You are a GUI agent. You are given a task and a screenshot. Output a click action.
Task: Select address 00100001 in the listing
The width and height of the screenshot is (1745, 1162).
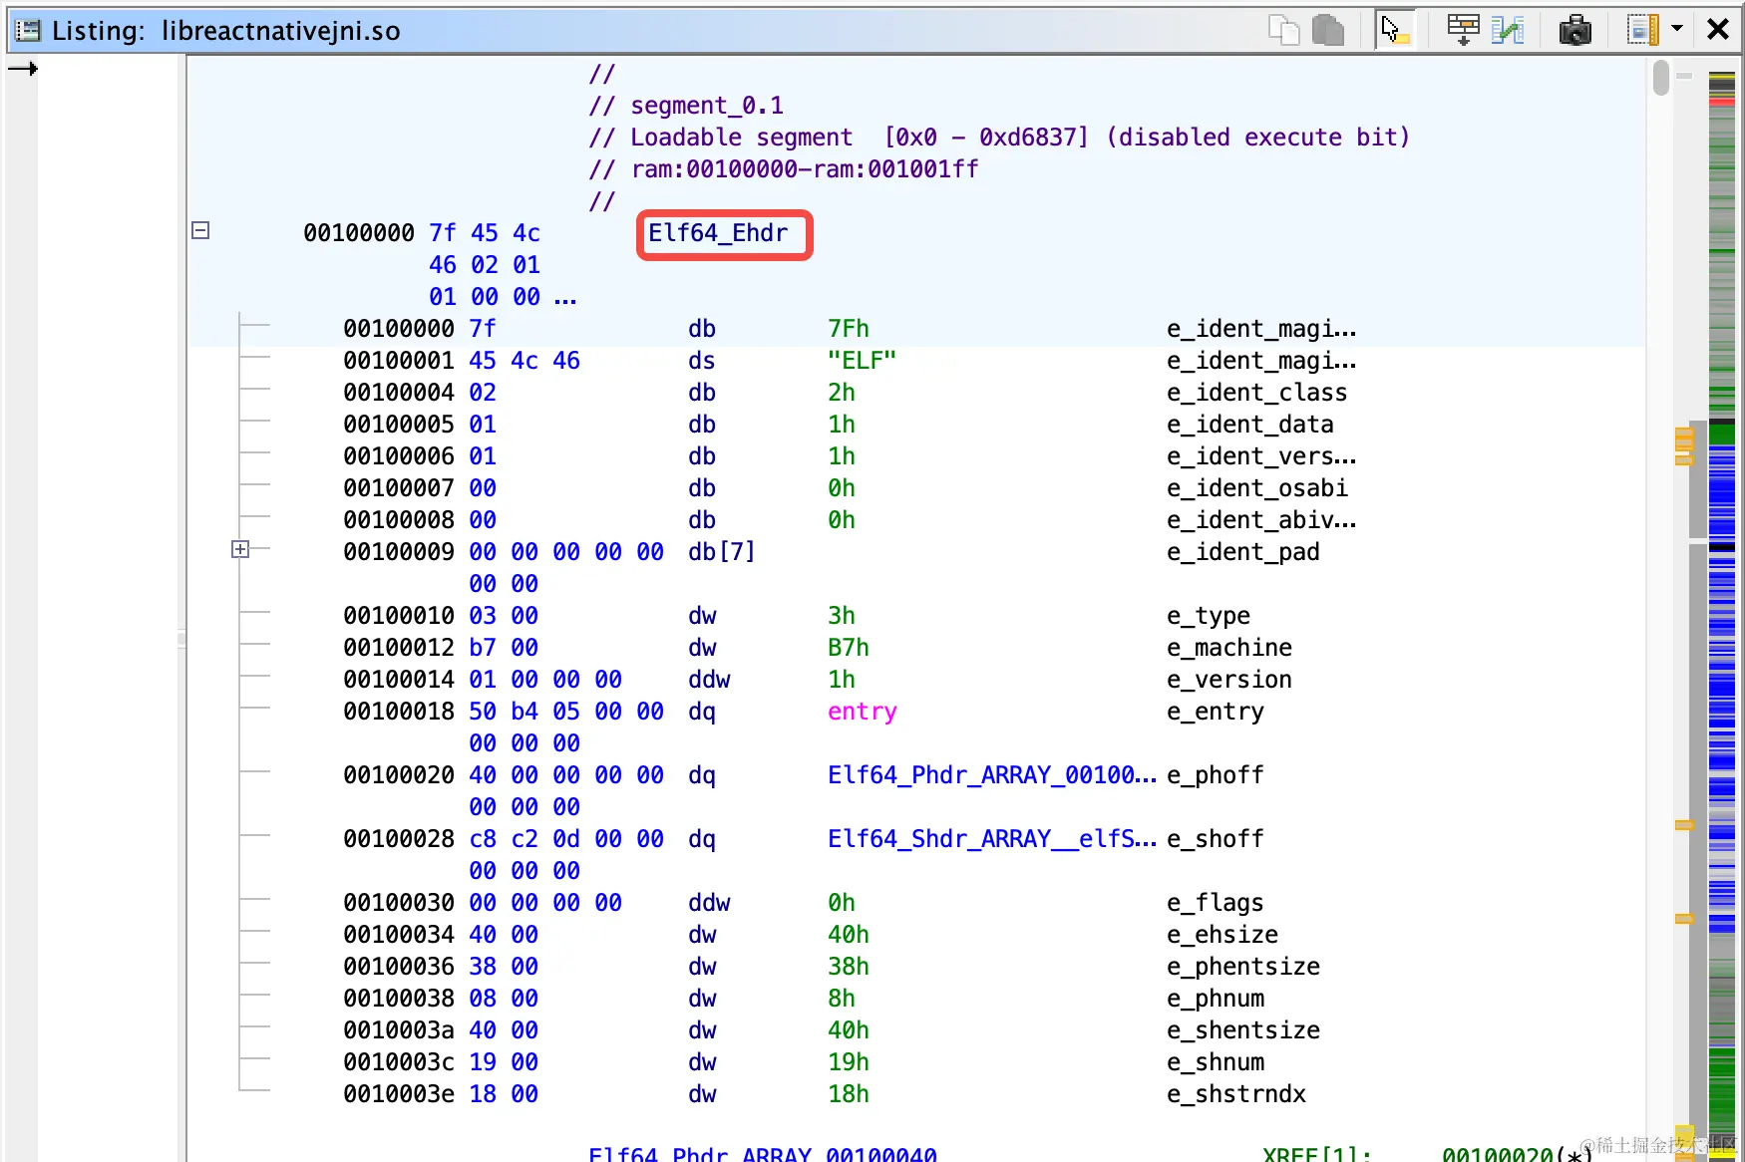[399, 361]
